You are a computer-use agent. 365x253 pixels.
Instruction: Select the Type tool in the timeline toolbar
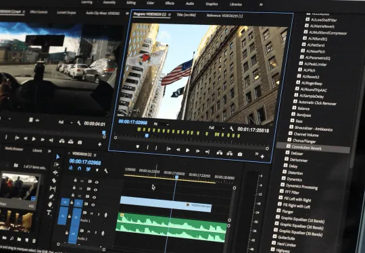[x=49, y=213]
